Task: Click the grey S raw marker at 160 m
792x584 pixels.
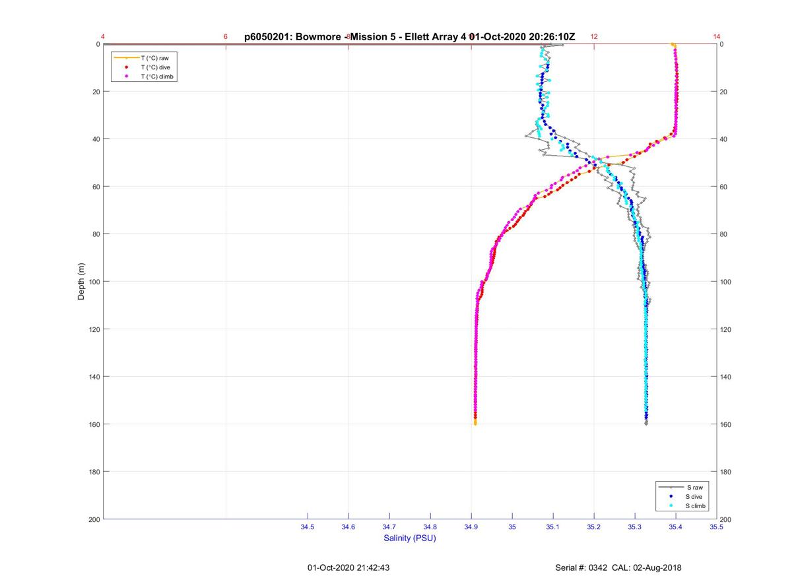Action: [646, 423]
